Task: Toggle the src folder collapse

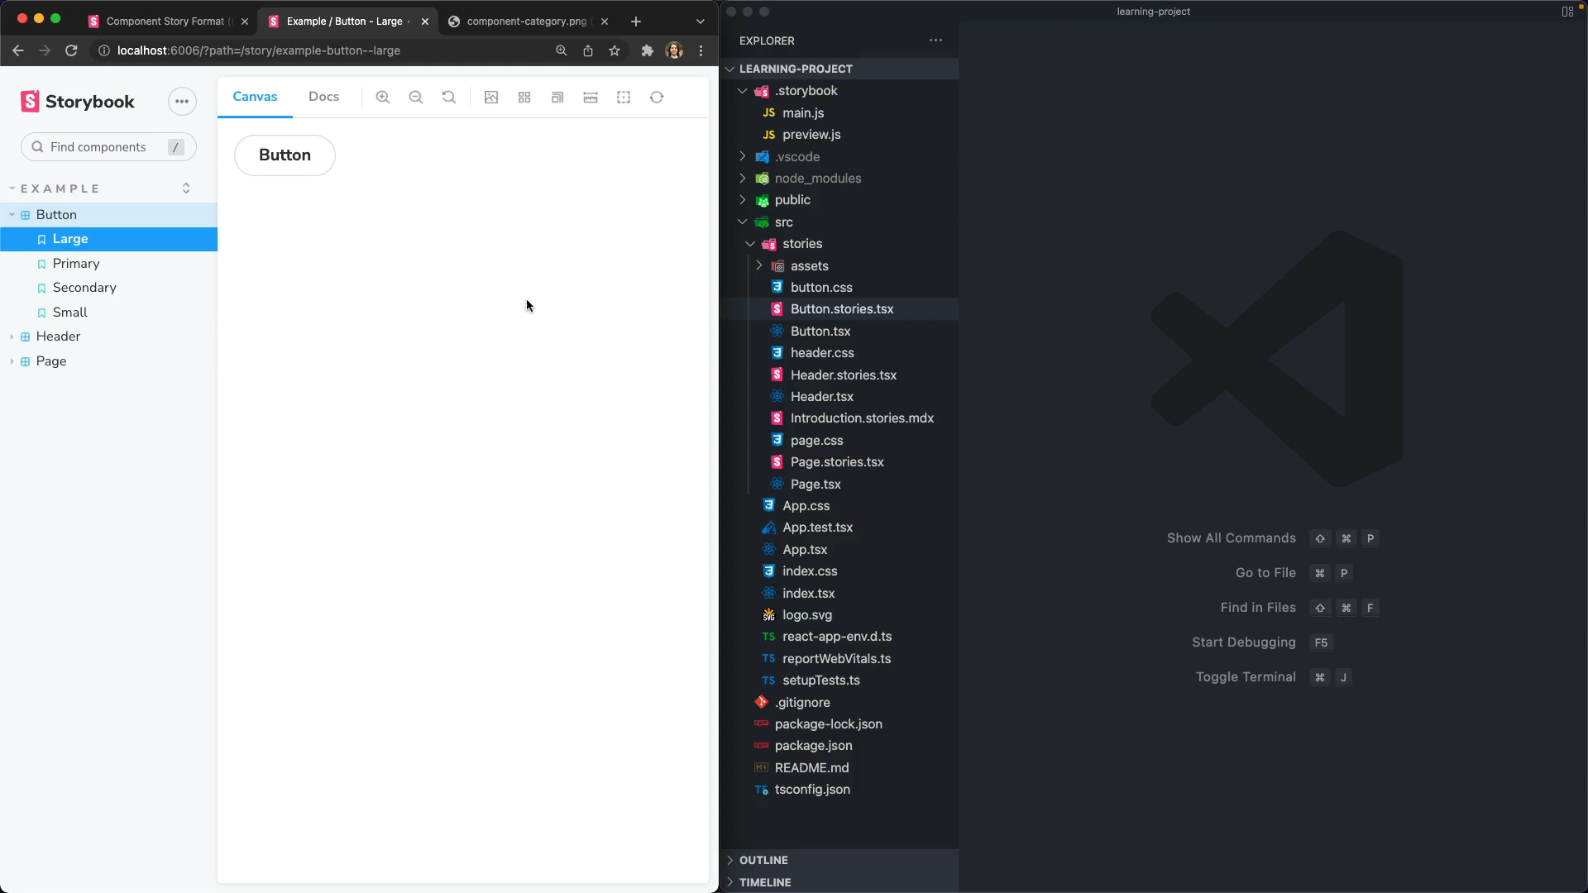Action: click(742, 222)
